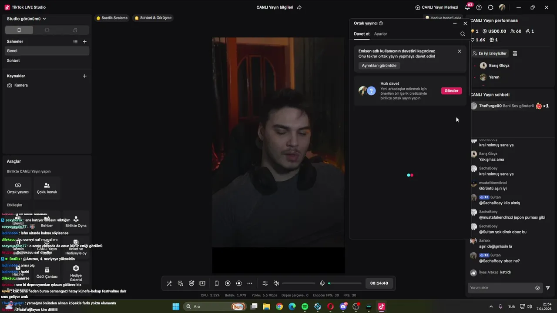Click the Ayrıntıları görüntüle button

[379, 66]
